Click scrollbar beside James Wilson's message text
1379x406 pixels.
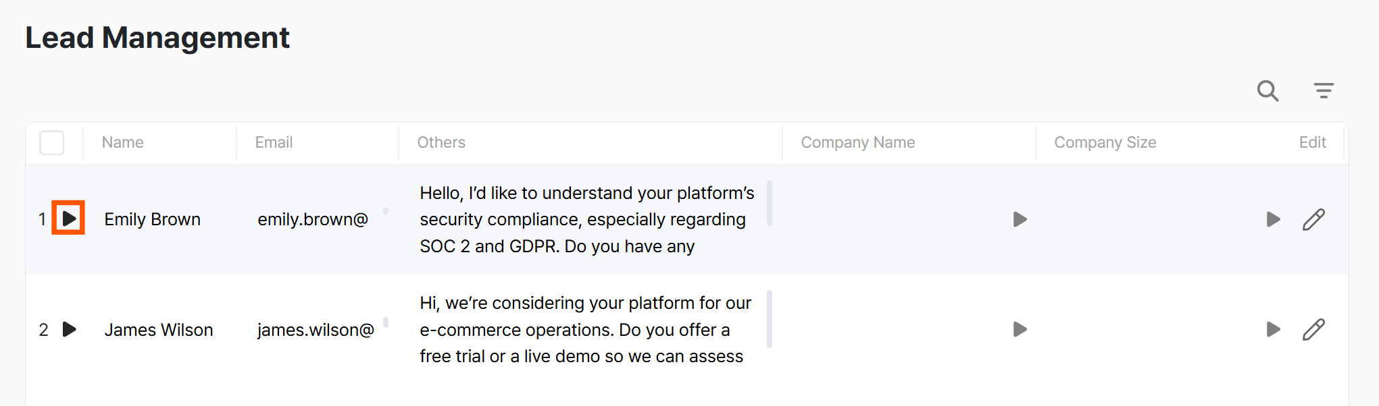click(770, 319)
